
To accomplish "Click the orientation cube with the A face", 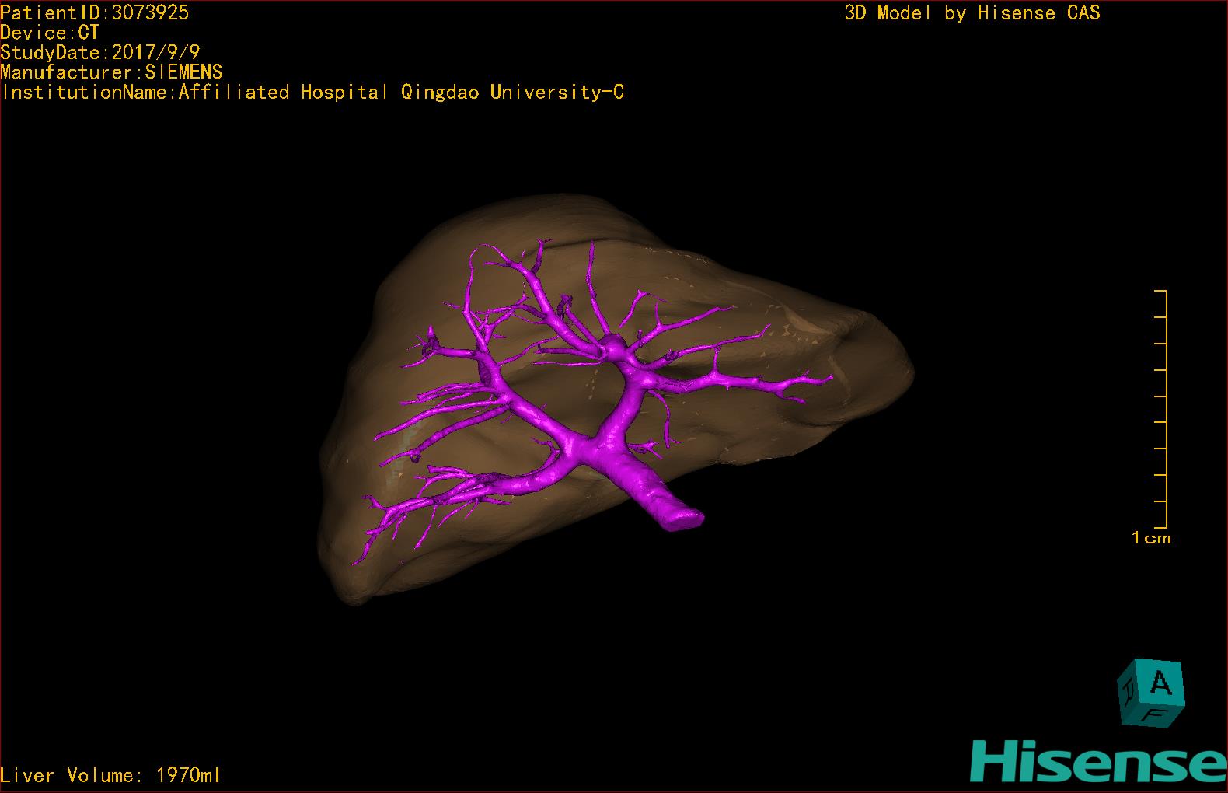I will (1151, 693).
